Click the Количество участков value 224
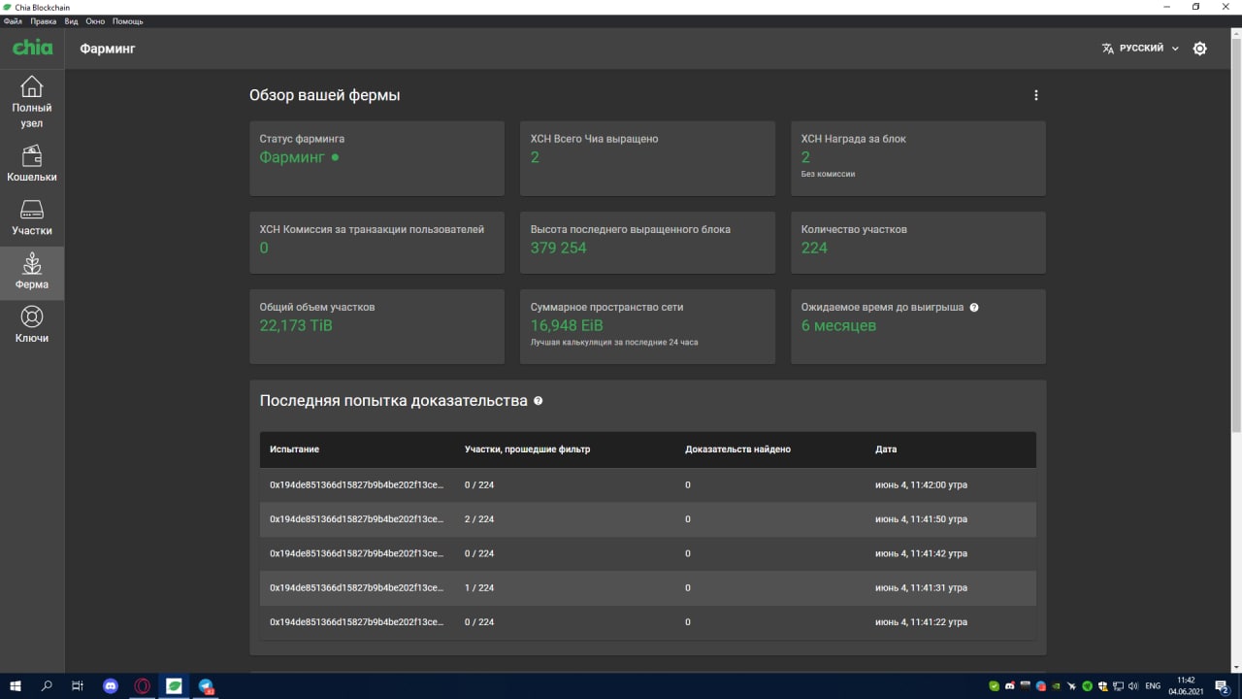 [x=814, y=248]
